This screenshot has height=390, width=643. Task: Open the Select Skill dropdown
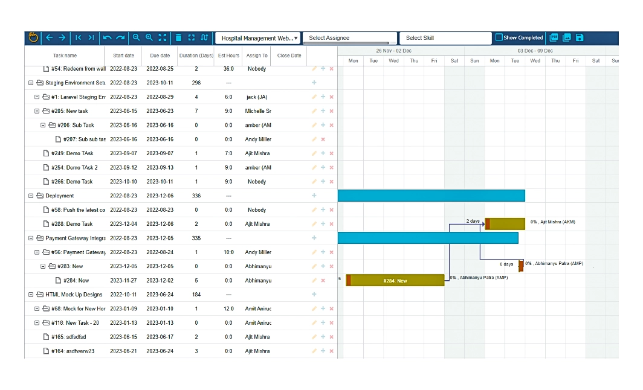(445, 37)
